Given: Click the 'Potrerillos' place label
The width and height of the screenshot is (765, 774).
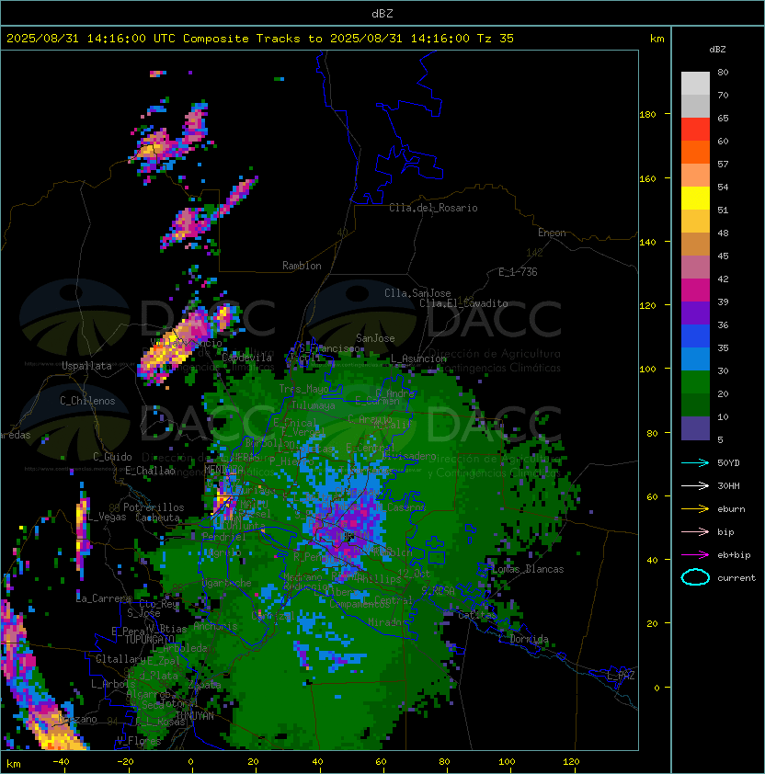Looking at the screenshot, I should 154,507.
